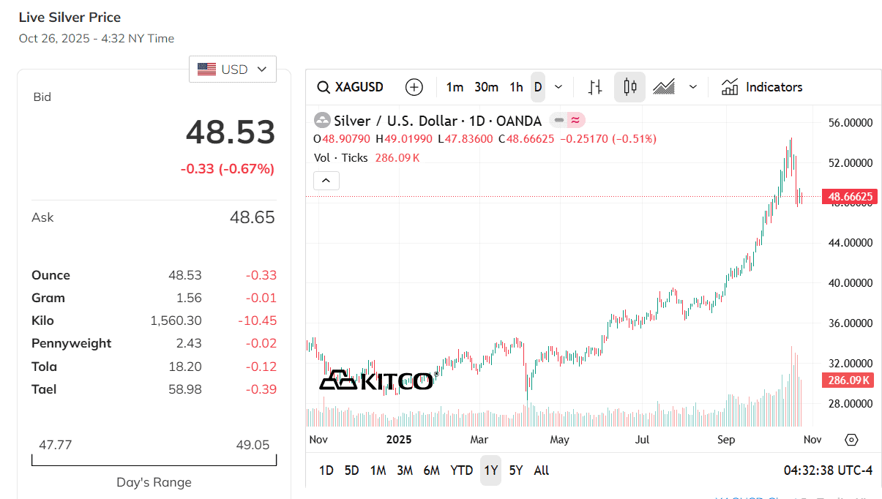Open the Indicators panel
Viewport: 882px width, 499px height.
click(762, 87)
